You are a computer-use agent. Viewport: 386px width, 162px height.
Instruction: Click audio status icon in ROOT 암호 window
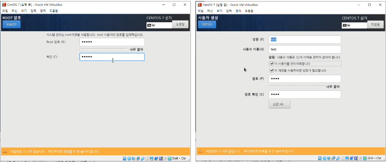(x=134, y=159)
